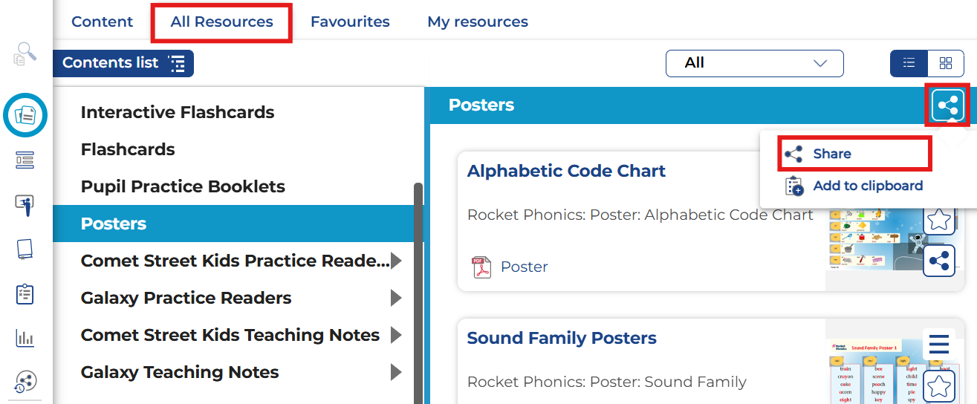Open the Alphabetic Code Chart Poster PDF link
This screenshot has height=404, width=977.
pos(524,267)
